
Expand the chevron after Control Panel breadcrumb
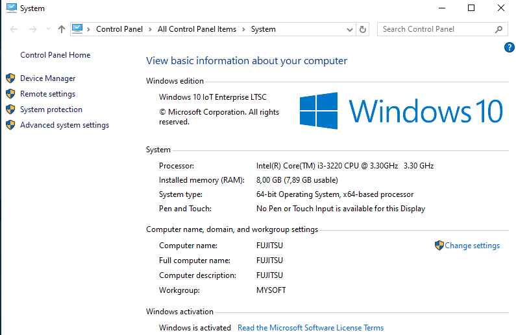[150, 29]
